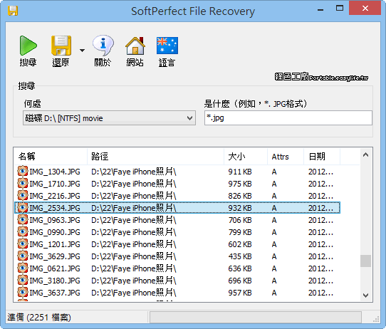Open the restore button dropdown arrow
386x329 pixels.
[82, 51]
